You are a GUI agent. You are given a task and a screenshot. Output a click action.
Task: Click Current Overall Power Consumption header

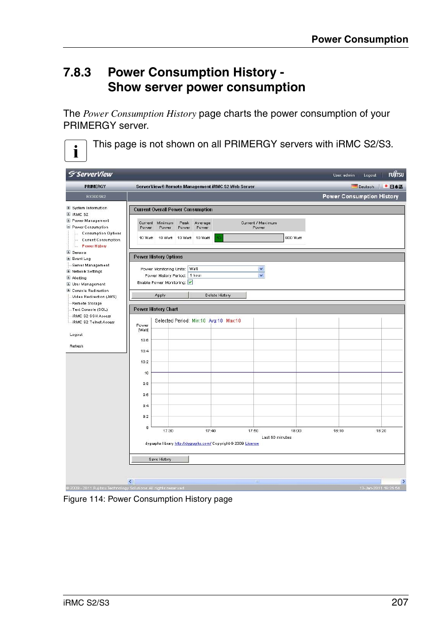(x=267, y=209)
